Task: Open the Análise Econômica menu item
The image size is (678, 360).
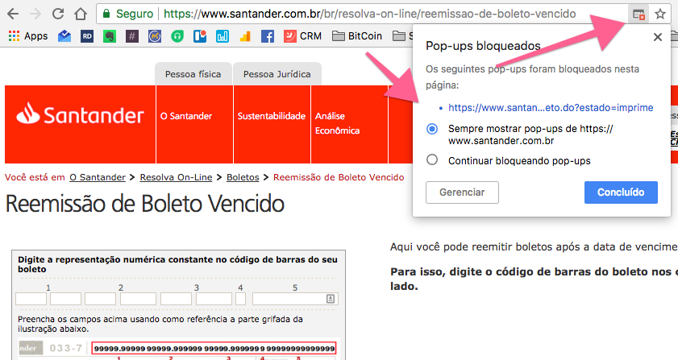Action: tap(337, 123)
